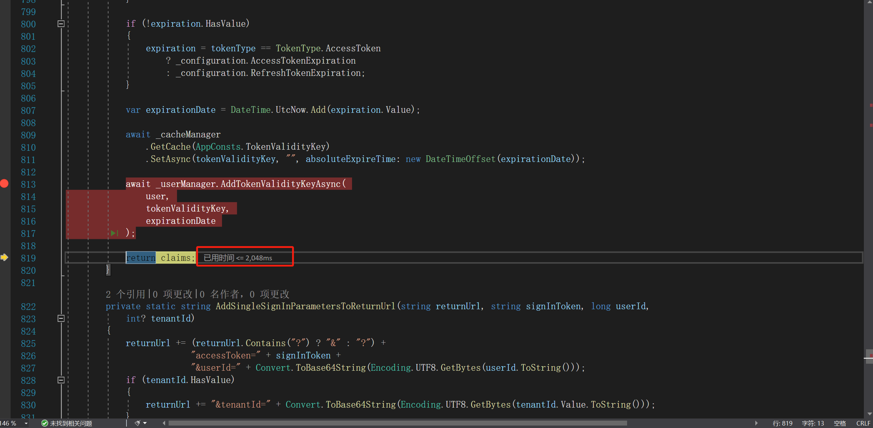Collapse the if block at line 800
The height and width of the screenshot is (428, 873).
tap(61, 24)
